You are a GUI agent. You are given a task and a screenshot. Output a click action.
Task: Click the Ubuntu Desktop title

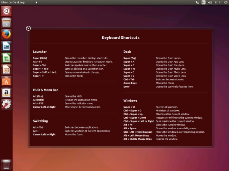pyautogui.click(x=13, y=3)
